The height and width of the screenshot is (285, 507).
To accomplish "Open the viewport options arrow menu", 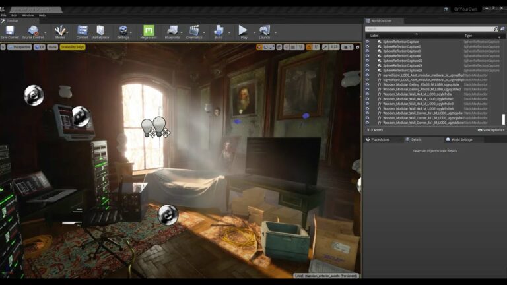I will [x=3, y=47].
